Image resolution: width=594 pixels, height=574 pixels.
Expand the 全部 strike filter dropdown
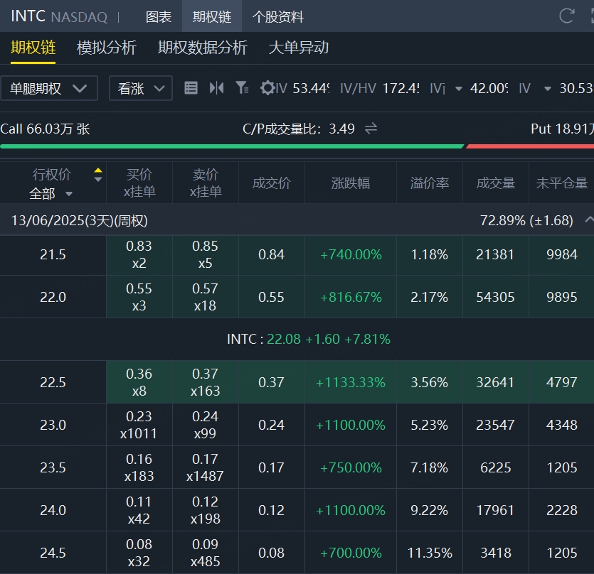pyautogui.click(x=51, y=194)
